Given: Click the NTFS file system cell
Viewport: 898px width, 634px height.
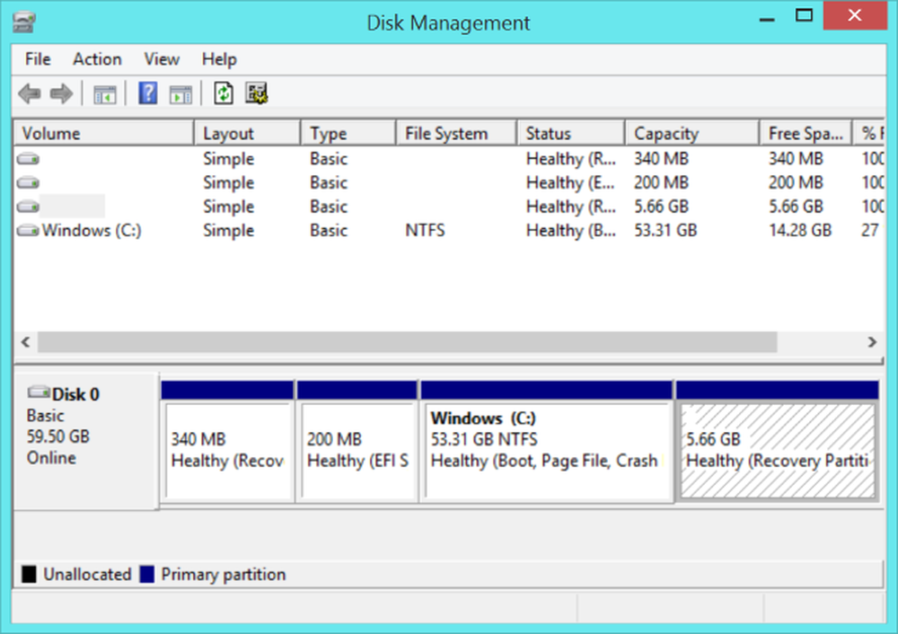Looking at the screenshot, I should pyautogui.click(x=425, y=230).
